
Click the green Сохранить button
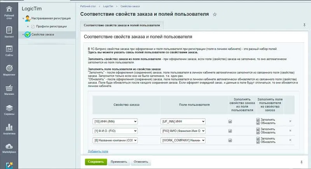95,161
